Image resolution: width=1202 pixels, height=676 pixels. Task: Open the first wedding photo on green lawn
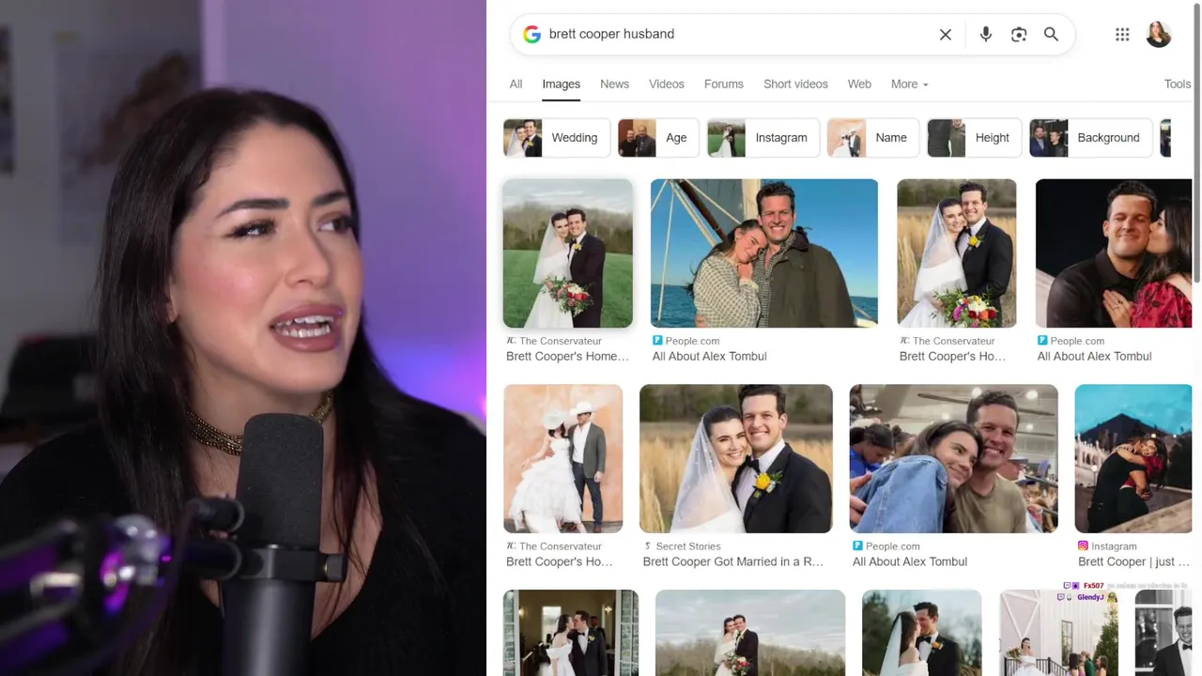point(567,253)
